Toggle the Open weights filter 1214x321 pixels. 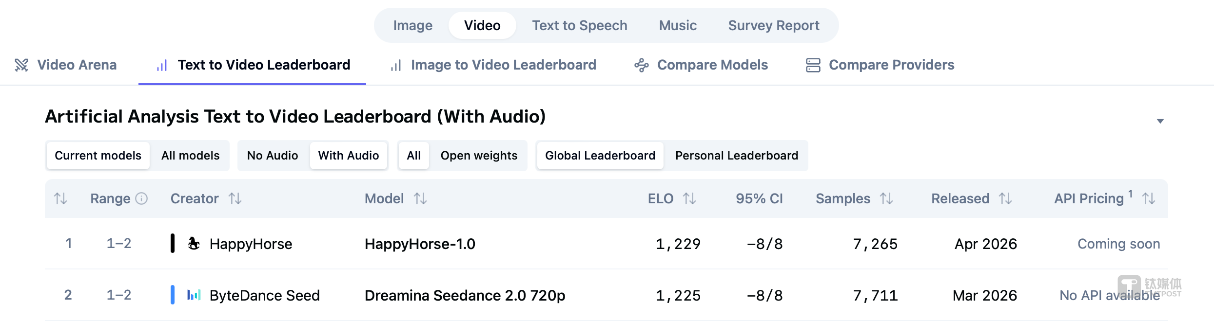479,156
